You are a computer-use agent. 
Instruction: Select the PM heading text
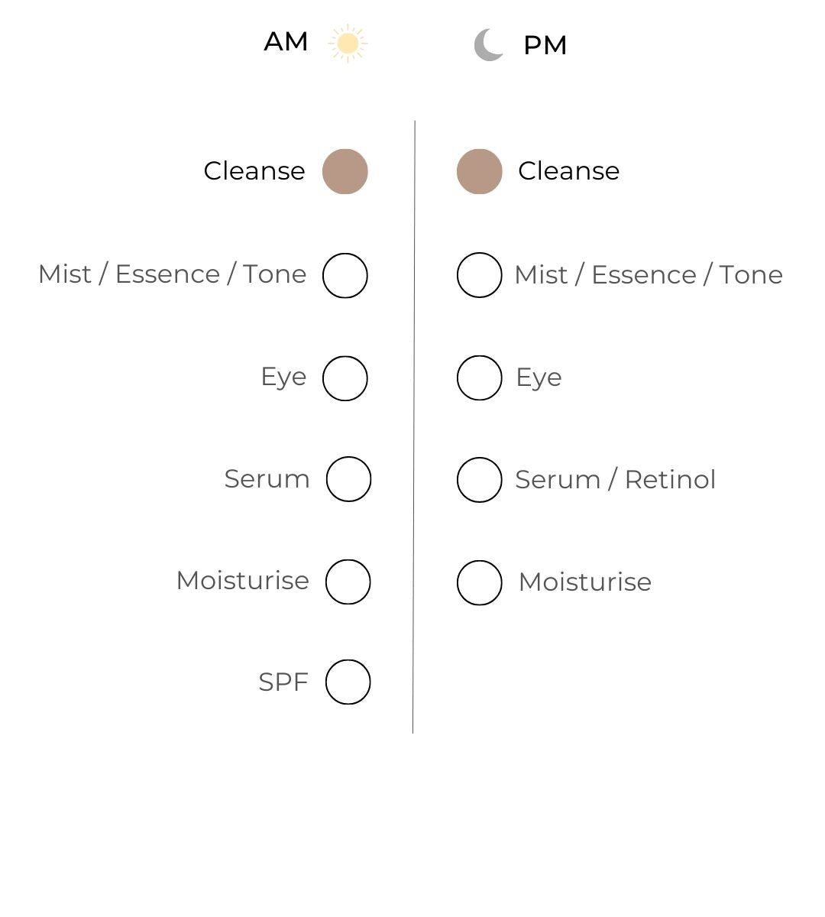pyautogui.click(x=545, y=46)
